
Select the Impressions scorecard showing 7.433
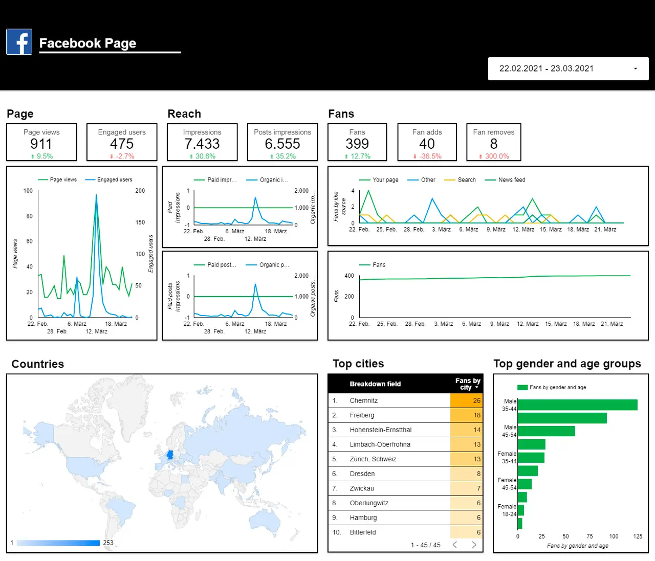tap(202, 142)
